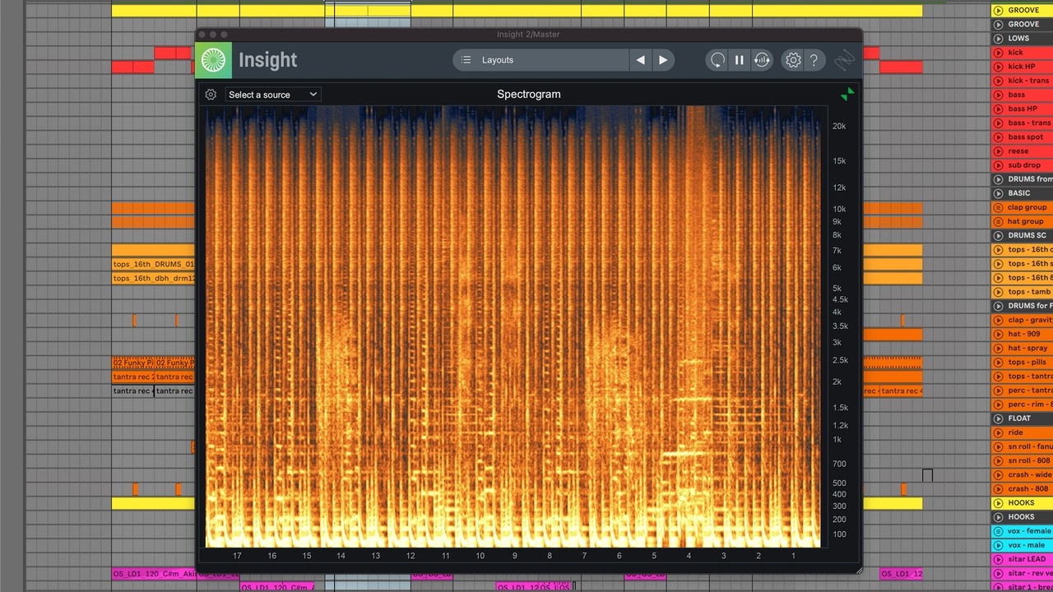Open the Select a source dropdown

(x=272, y=95)
